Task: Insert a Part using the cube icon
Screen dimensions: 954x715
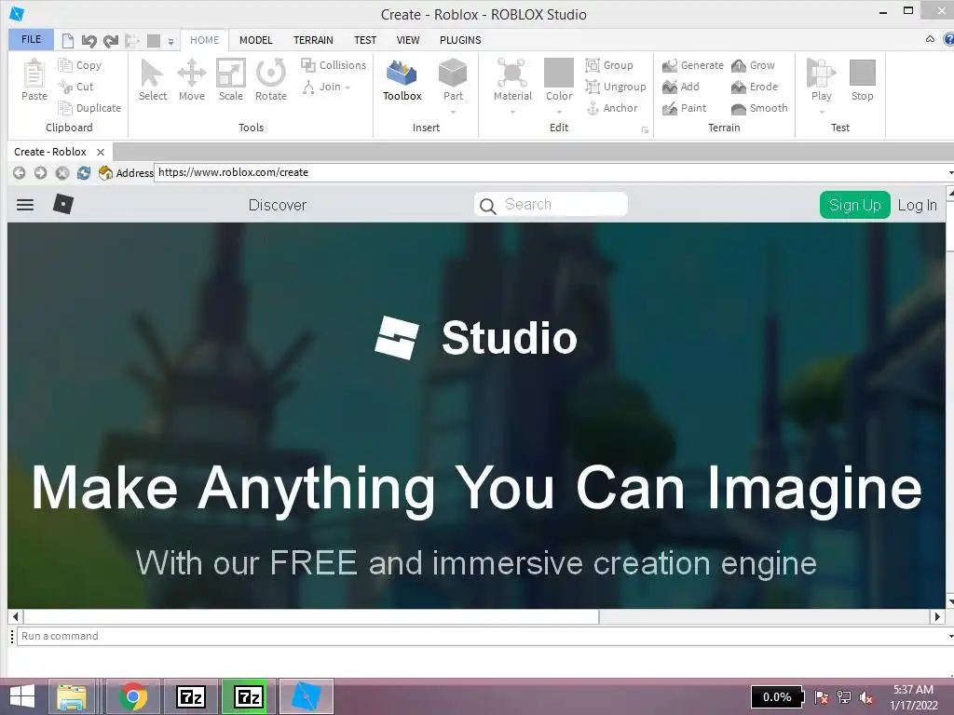Action: [x=453, y=73]
